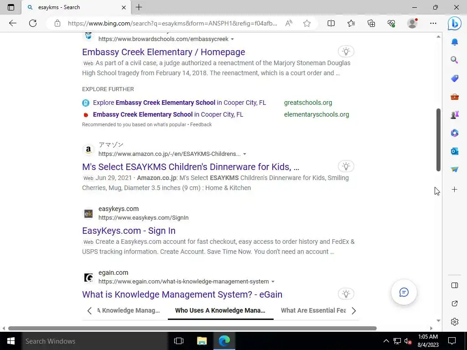
Task: Show next eGain carousel tabs
Action: [353, 311]
